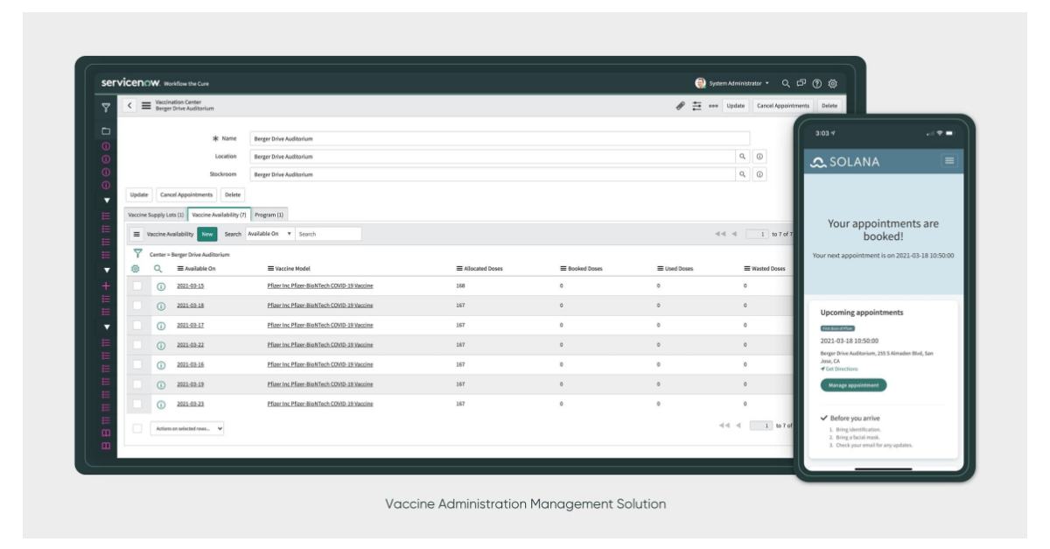Select the checkbox for row 2021-03-15
The width and height of the screenshot is (1050, 549).
click(x=138, y=286)
